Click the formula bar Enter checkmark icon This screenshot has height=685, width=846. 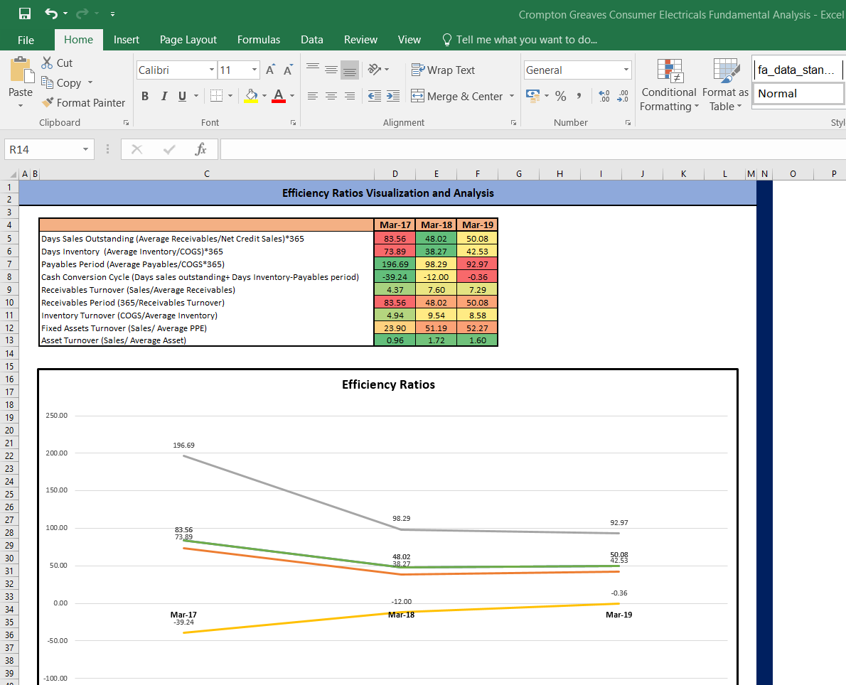point(169,149)
